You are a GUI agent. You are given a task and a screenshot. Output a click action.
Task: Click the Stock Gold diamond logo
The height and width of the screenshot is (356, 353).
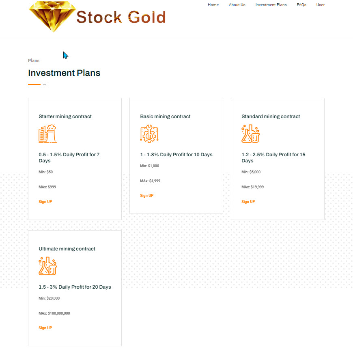(52, 17)
